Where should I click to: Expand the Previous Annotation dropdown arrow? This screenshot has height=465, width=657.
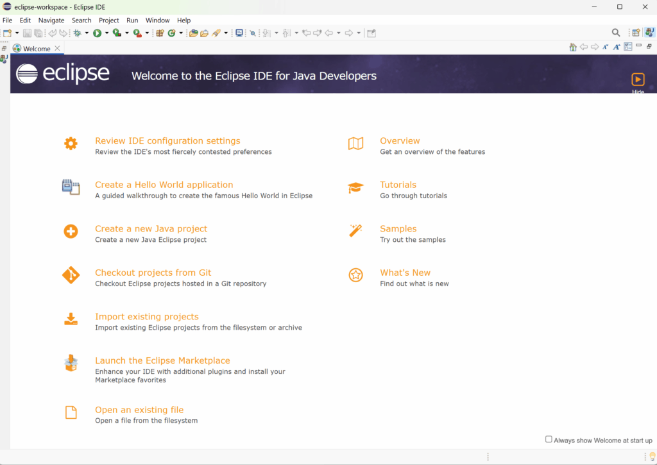(296, 33)
